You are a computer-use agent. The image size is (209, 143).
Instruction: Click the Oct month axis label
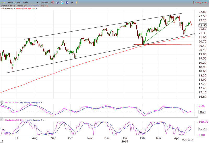(70, 138)
